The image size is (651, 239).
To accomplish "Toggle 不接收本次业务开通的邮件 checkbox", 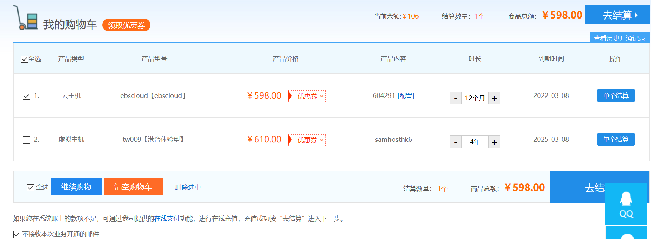I will point(17,234).
